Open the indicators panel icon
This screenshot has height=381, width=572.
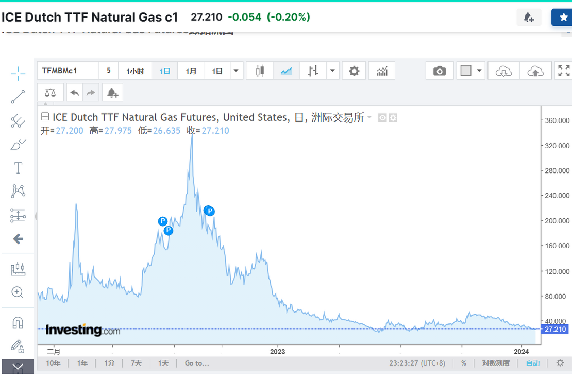[x=382, y=71]
